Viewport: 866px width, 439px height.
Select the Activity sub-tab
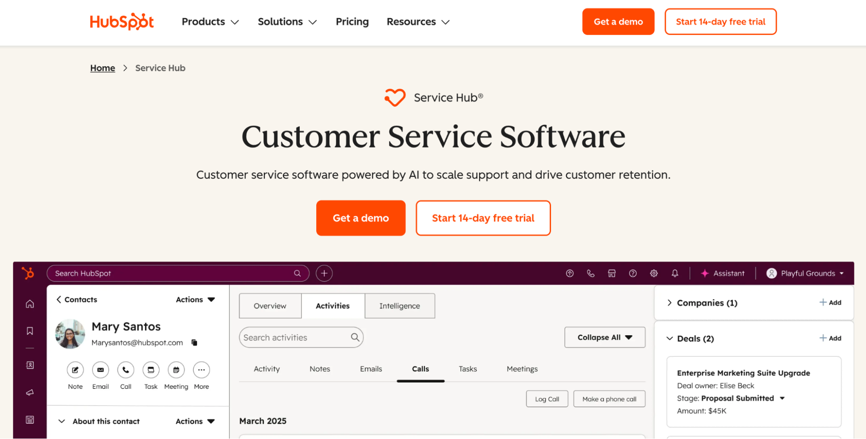click(x=267, y=369)
